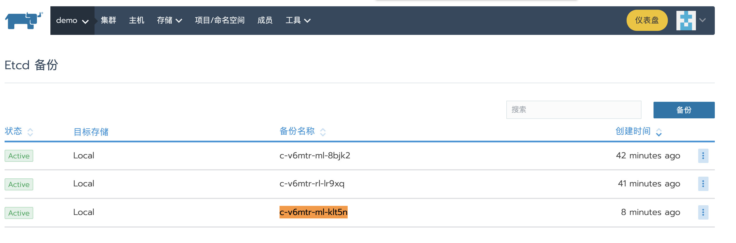Focus the 搜索 search field

tap(574, 110)
